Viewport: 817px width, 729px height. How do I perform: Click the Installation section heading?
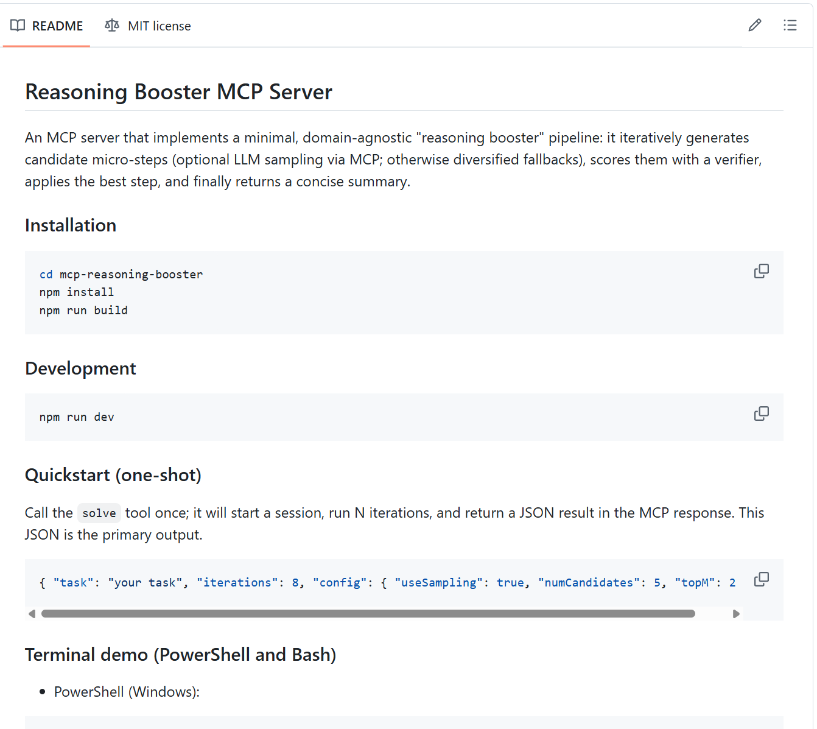(70, 225)
